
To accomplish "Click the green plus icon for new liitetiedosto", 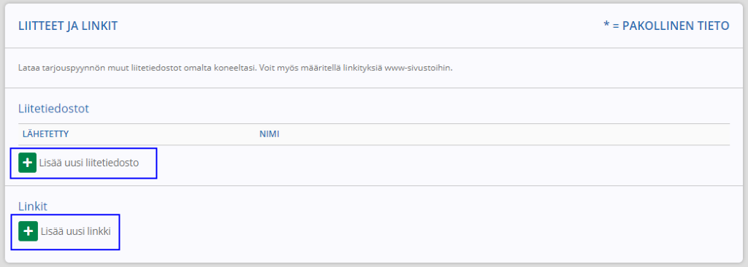I will click(28, 163).
